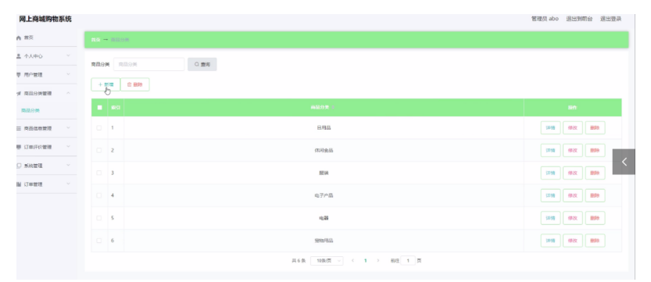Click 删除 for the 日用品 row
Screen dimensions: 651x282
coord(595,128)
